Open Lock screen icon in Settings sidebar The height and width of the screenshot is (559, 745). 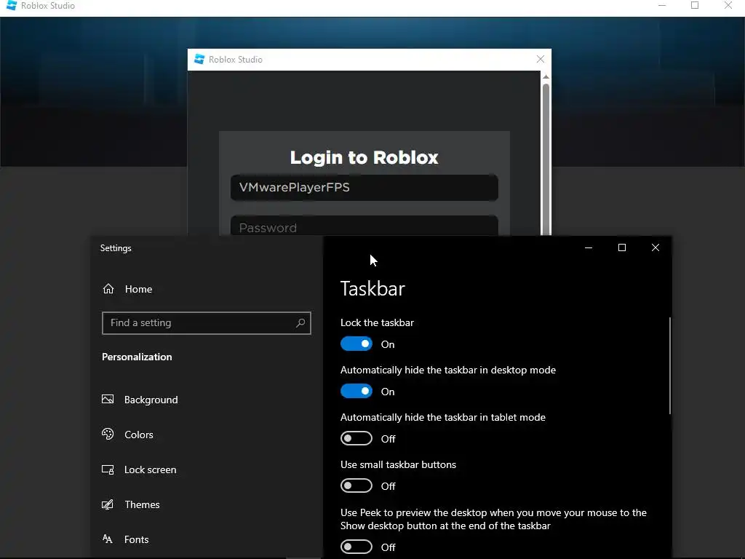108,469
